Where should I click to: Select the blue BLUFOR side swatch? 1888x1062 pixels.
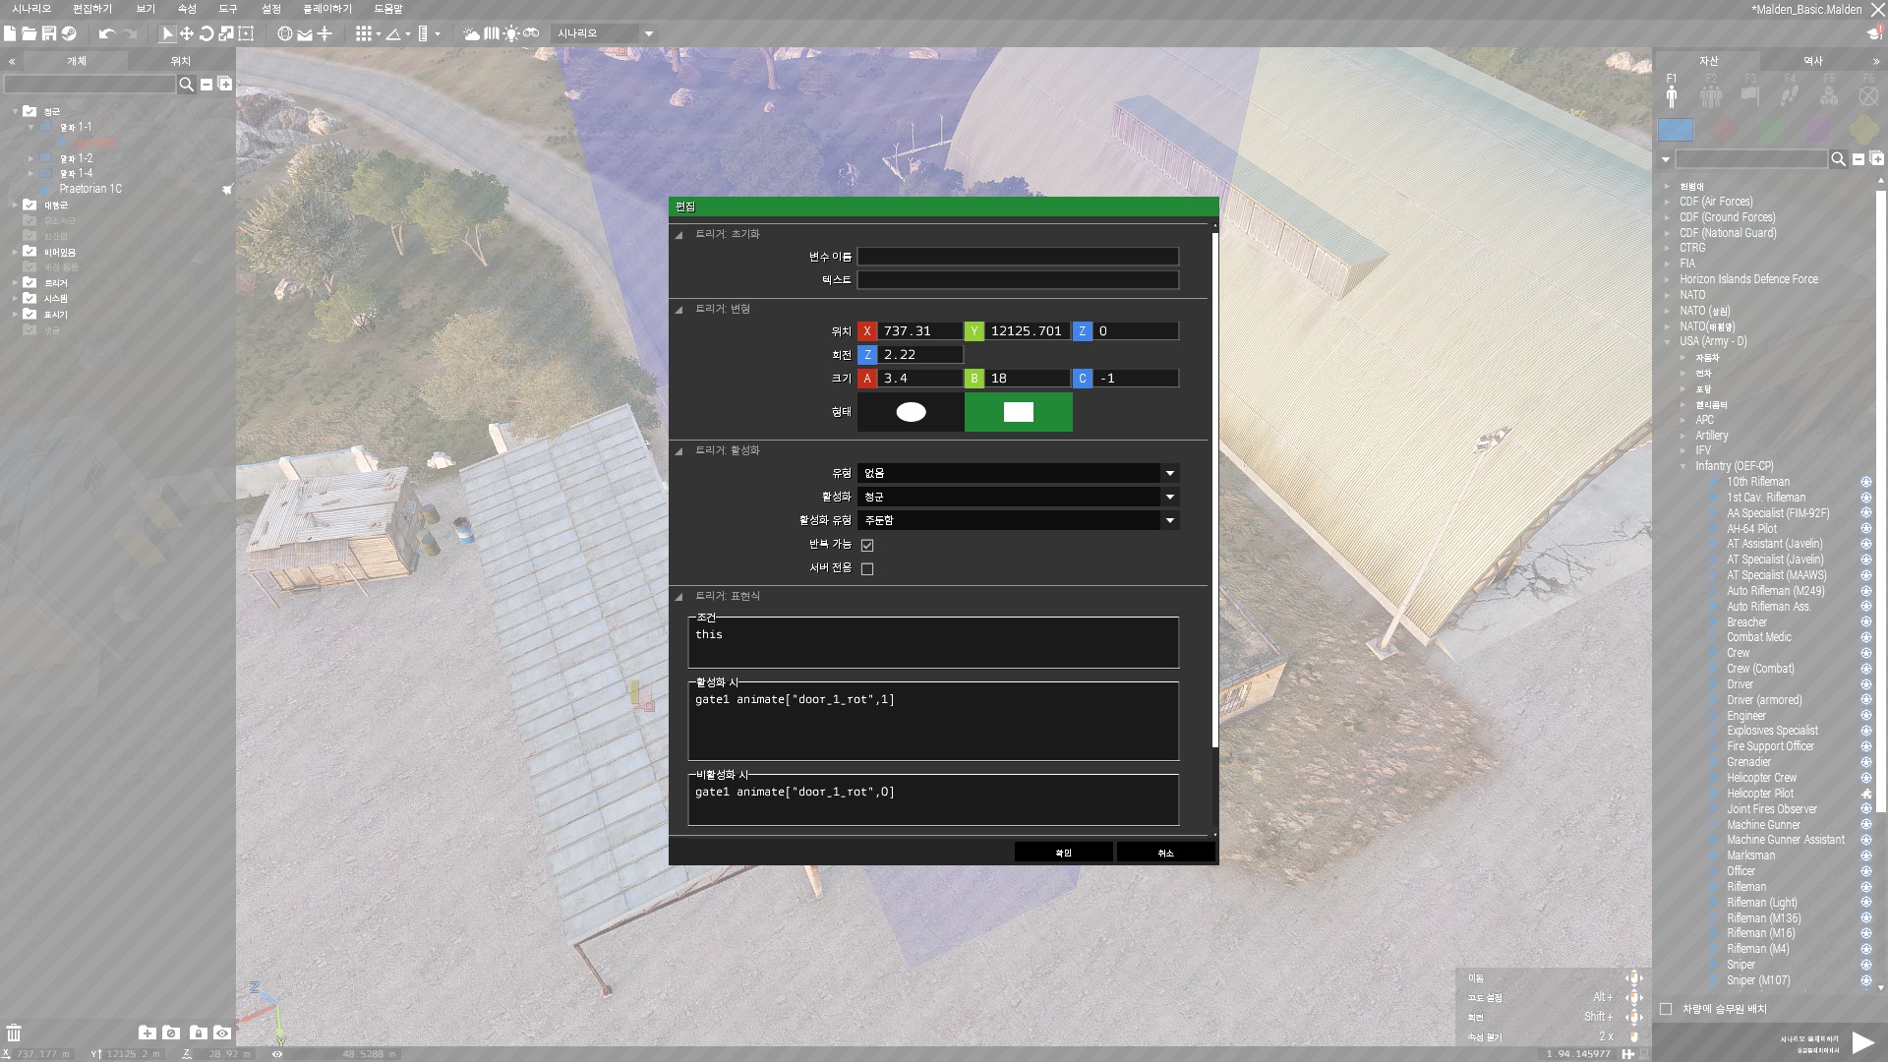pyautogui.click(x=1676, y=130)
